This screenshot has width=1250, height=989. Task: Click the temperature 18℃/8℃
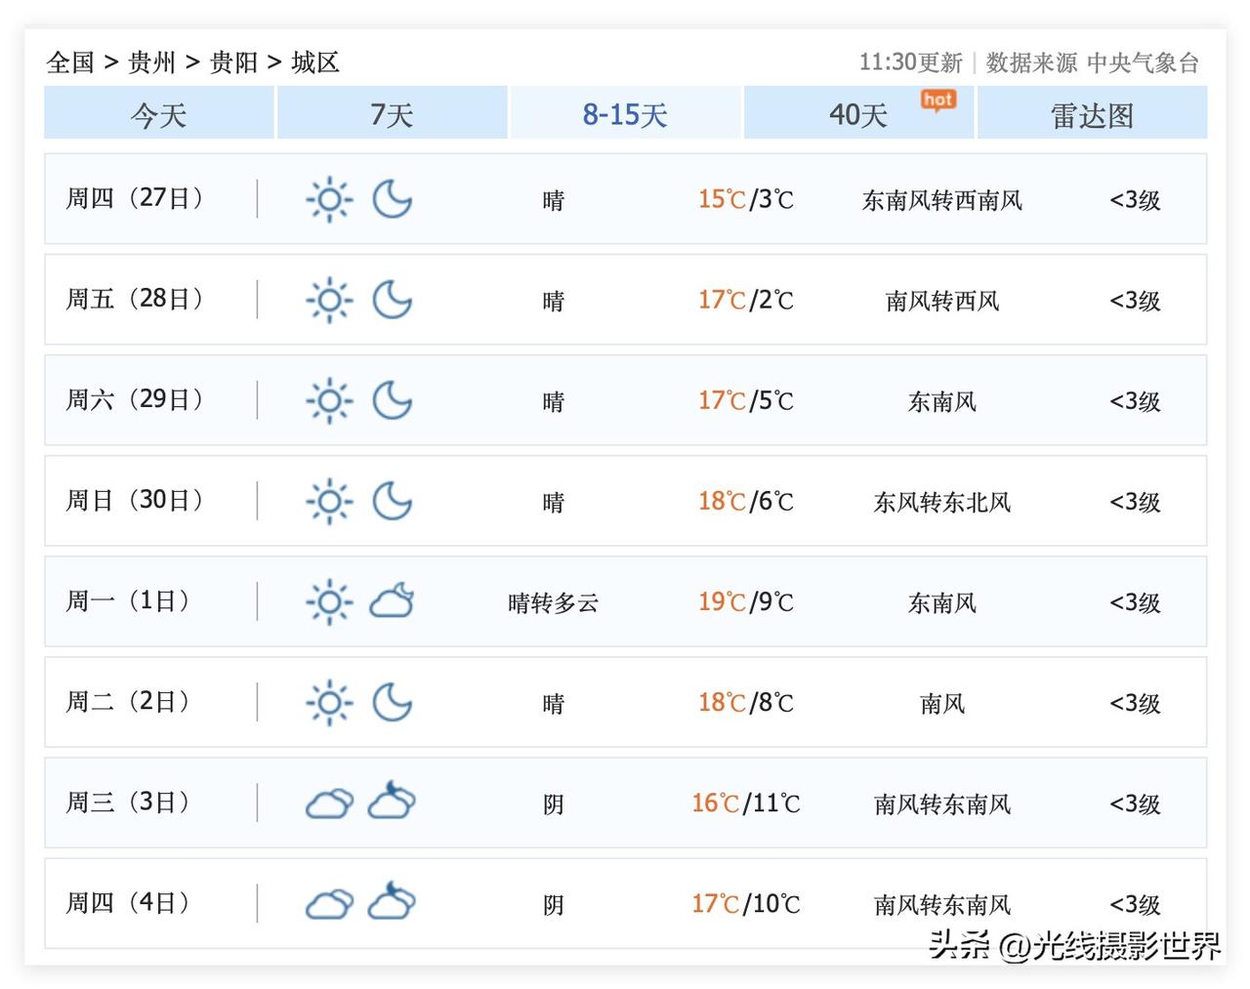[x=746, y=702]
